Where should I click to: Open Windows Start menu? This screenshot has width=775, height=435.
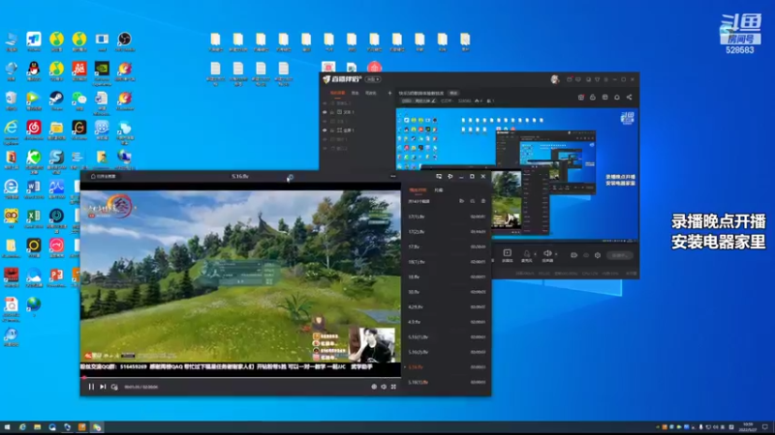pyautogui.click(x=7, y=427)
